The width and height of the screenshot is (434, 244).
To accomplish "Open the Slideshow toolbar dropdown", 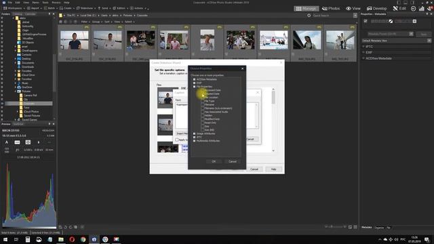I will pyautogui.click(x=86, y=8).
